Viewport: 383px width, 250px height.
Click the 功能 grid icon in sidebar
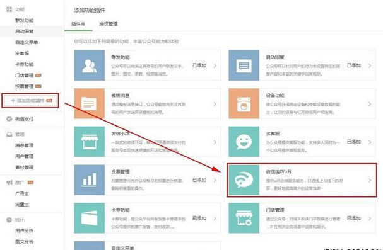click(x=9, y=9)
